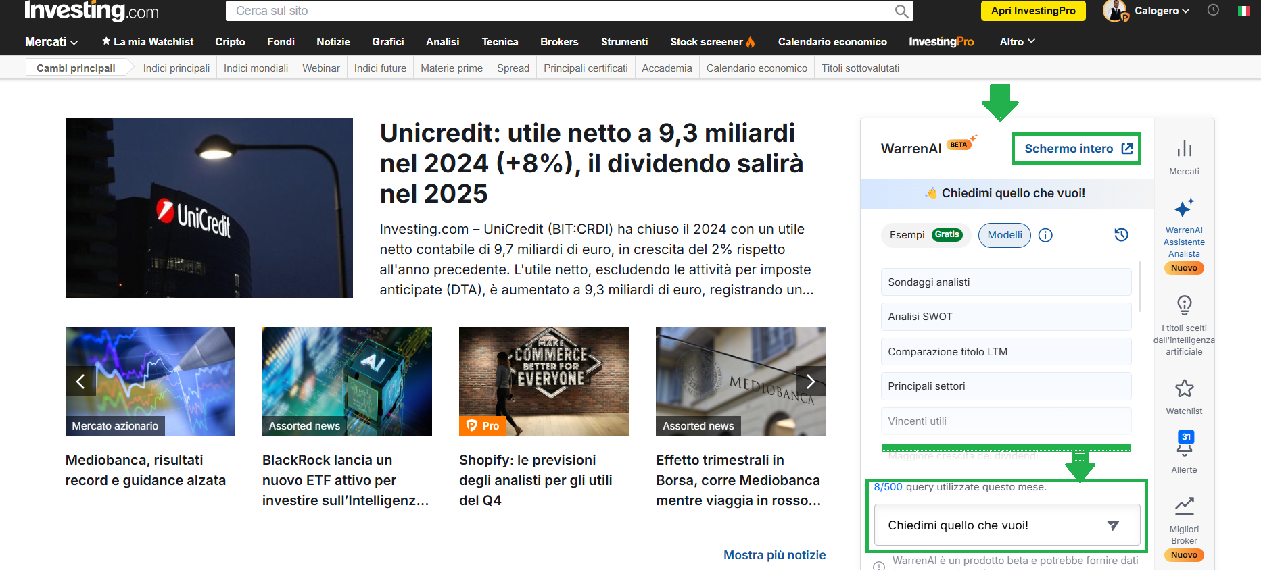Open Watchlist star icon in sidebar
This screenshot has width=1261, height=570.
click(1185, 388)
